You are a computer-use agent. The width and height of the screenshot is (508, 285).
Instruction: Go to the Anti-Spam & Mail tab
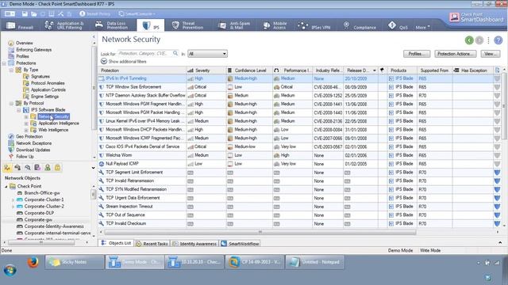click(235, 25)
